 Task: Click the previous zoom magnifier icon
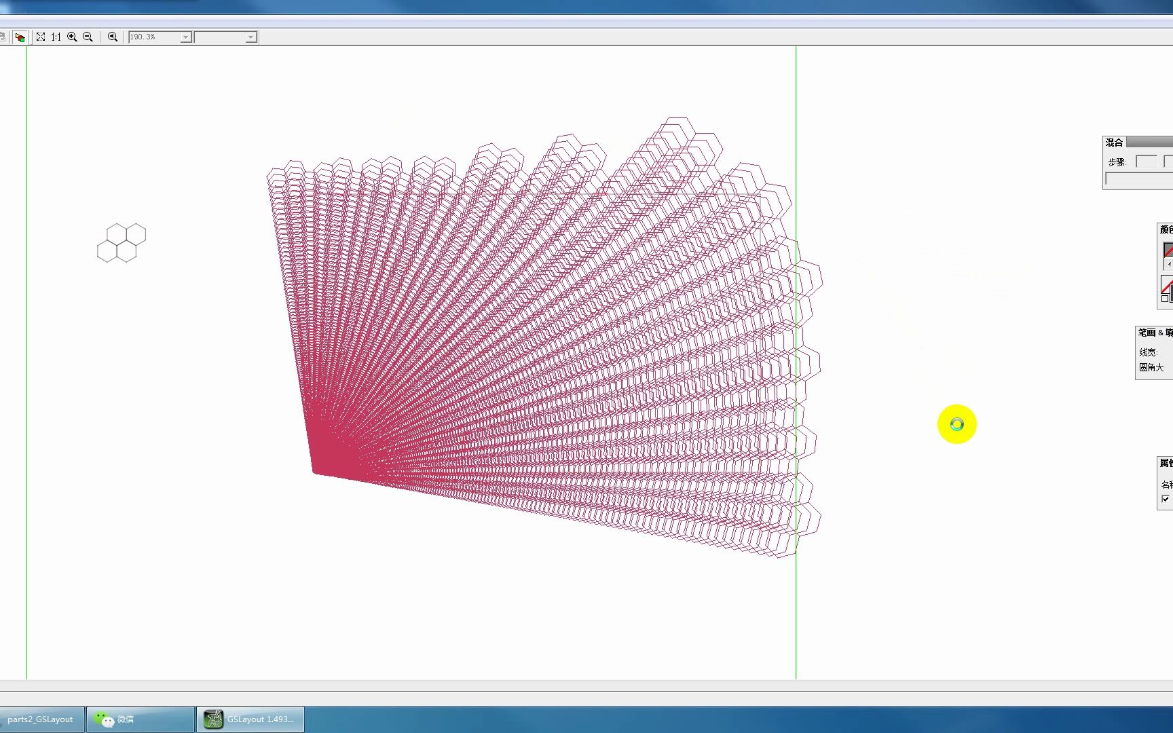(x=113, y=37)
